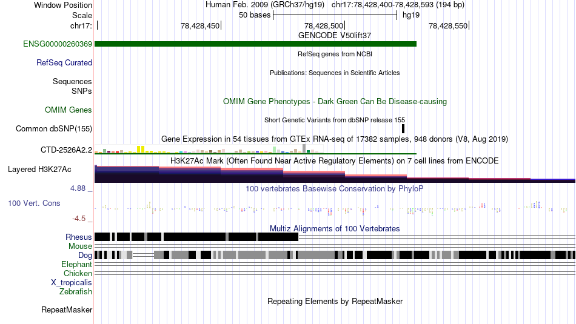Click the CTD-2526A2.2 GTEx label
This screenshot has height=324, width=576.
click(x=67, y=150)
